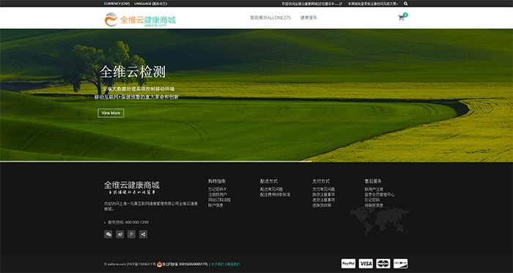Open the Weibo social icon
513x273 pixels.
point(119,234)
